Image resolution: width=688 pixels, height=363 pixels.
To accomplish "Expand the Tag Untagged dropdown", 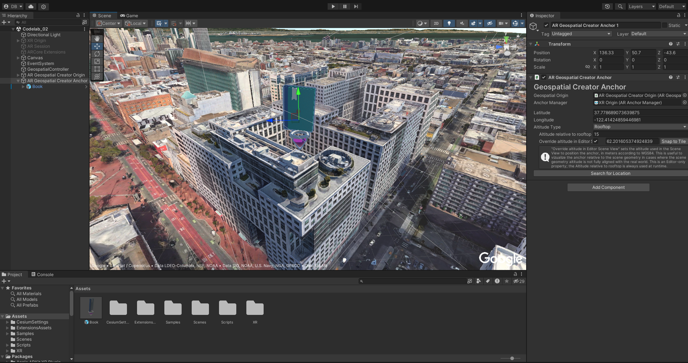I will pyautogui.click(x=581, y=34).
